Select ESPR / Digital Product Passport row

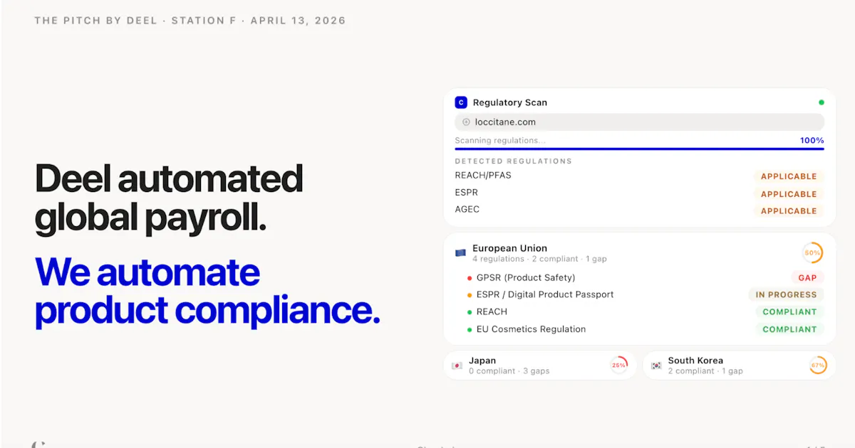(x=646, y=294)
